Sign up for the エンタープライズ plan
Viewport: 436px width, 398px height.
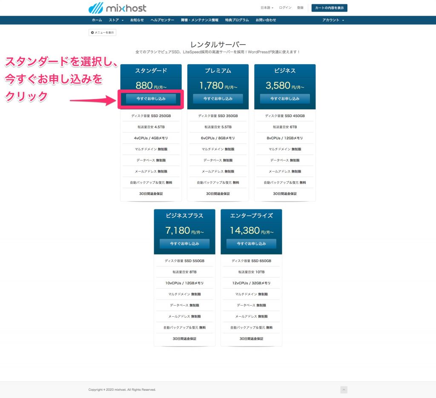pyautogui.click(x=251, y=243)
